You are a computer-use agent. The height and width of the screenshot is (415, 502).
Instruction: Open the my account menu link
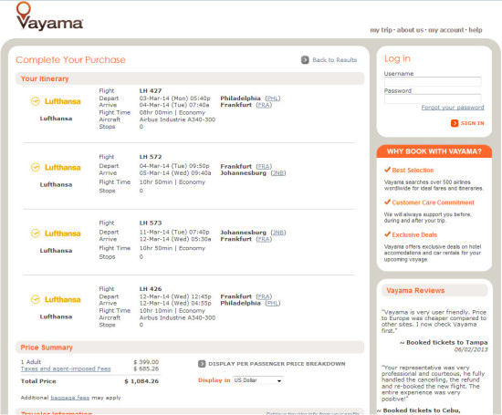(446, 30)
